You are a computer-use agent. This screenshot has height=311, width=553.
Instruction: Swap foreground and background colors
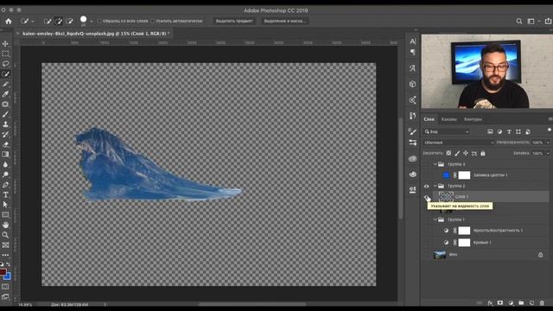point(8,264)
